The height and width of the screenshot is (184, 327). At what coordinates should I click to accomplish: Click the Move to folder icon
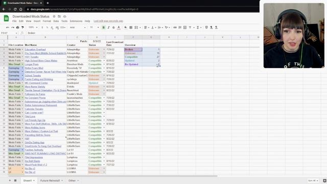click(x=59, y=16)
